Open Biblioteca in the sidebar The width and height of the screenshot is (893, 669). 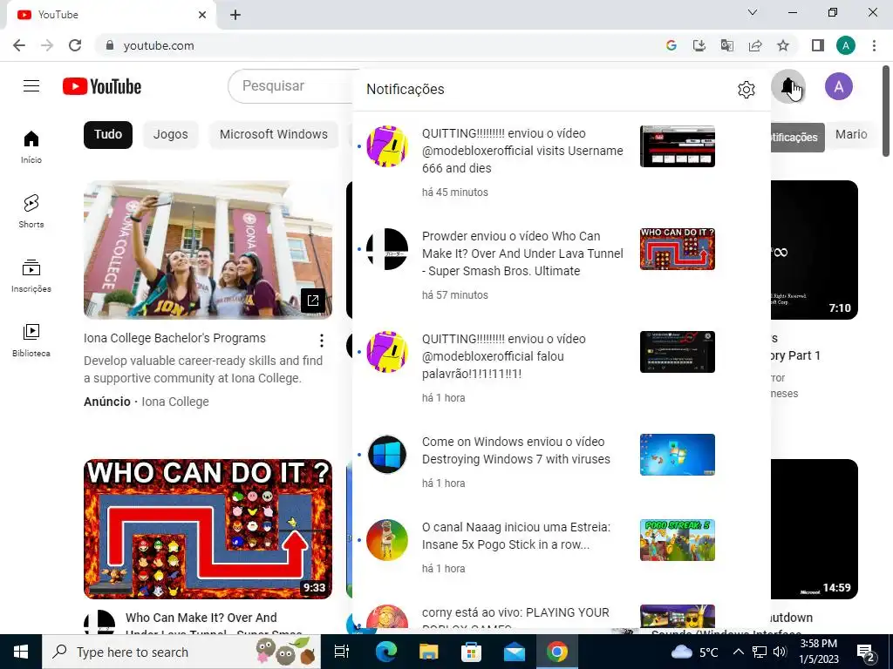(x=31, y=340)
